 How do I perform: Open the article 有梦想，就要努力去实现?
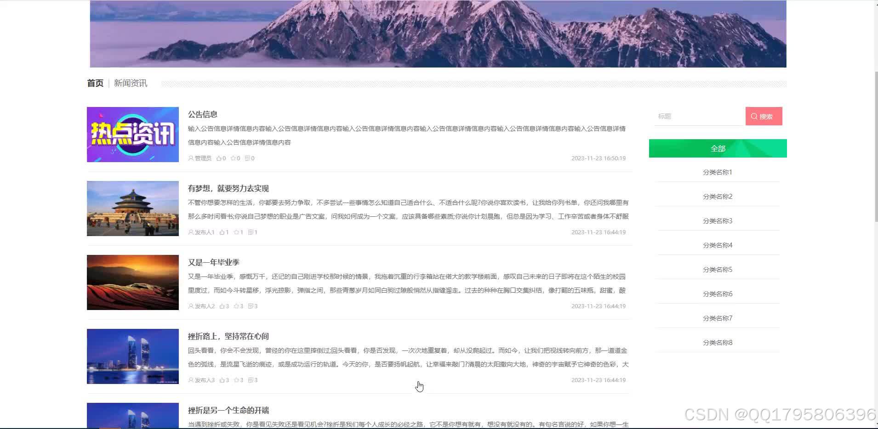(x=228, y=188)
